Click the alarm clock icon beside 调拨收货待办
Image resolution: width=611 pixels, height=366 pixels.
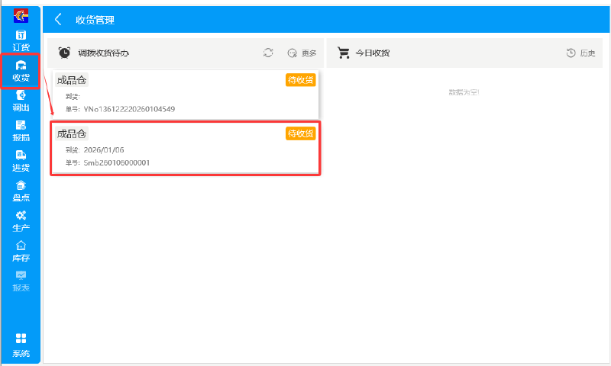tap(64, 53)
